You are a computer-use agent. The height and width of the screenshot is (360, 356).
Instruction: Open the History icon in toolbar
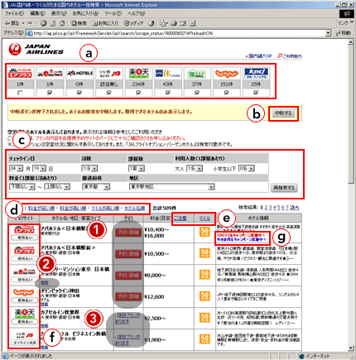pos(152,23)
